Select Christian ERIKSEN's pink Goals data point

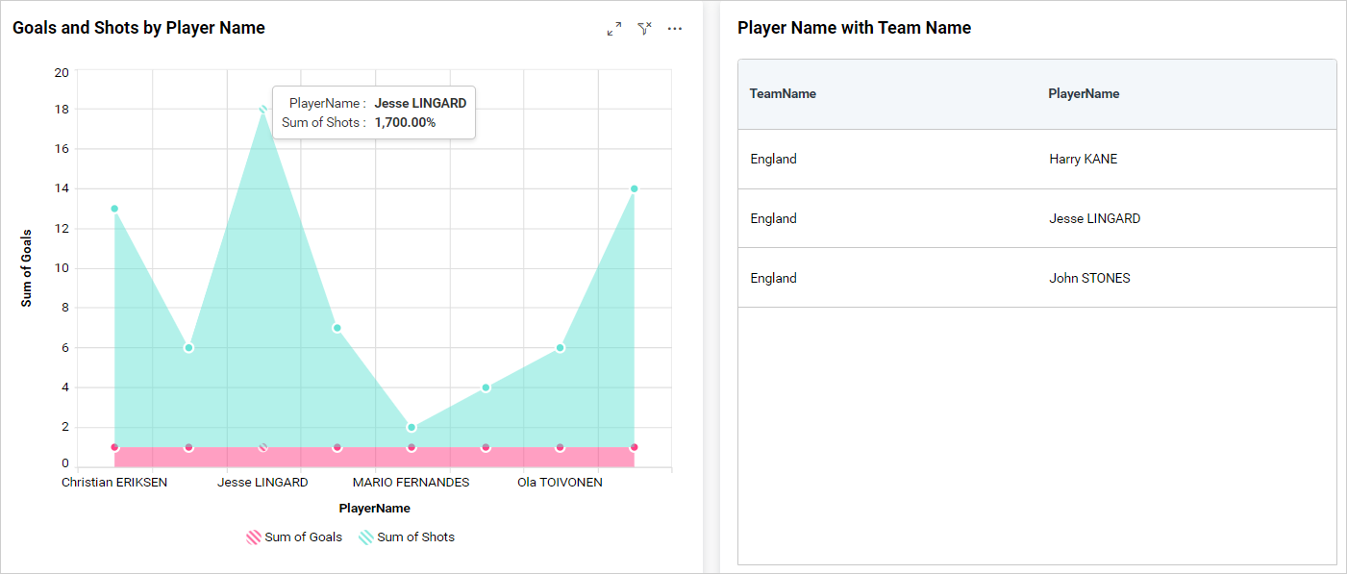114,447
